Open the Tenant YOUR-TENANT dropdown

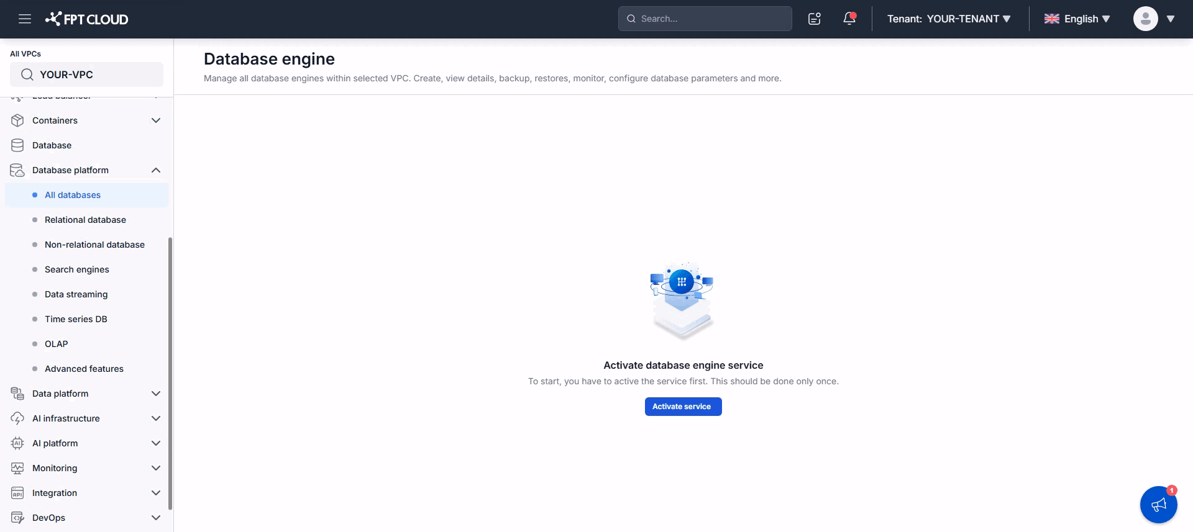[949, 19]
